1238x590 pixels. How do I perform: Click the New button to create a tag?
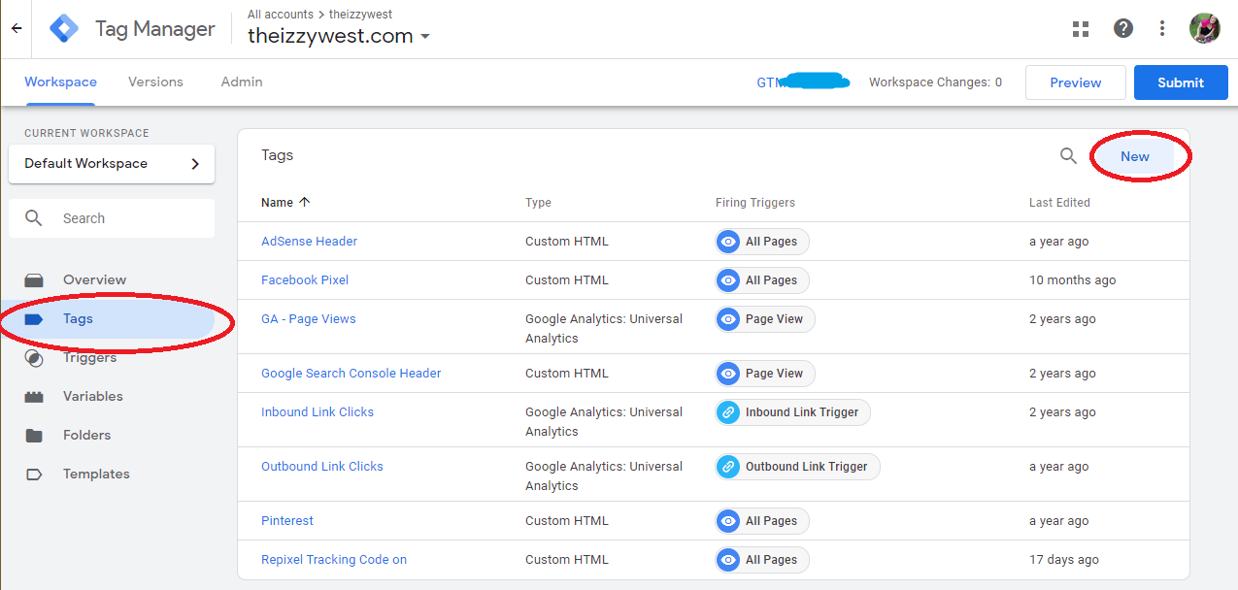click(1135, 155)
